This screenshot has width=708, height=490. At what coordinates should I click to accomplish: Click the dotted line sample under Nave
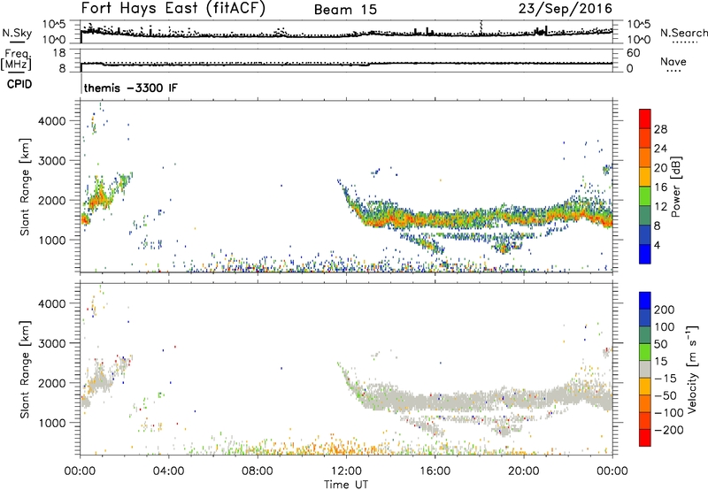click(673, 71)
